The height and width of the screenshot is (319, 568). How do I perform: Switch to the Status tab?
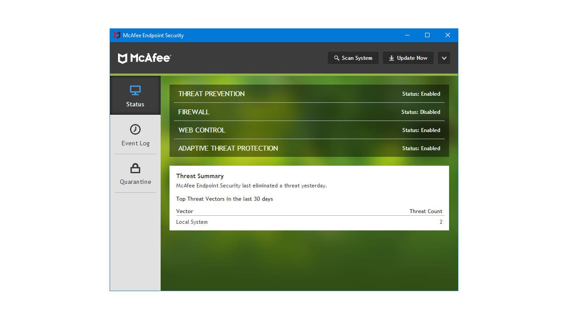pyautogui.click(x=135, y=95)
